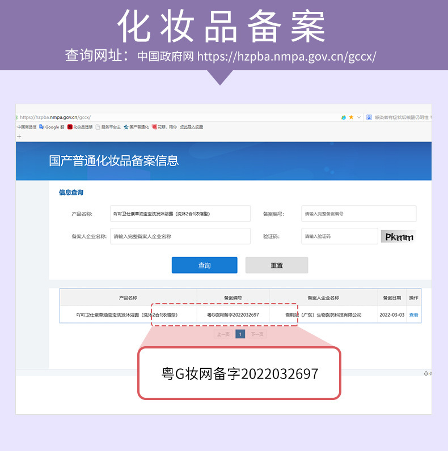Click 点此导入收藏 link
This screenshot has height=451, width=448.
click(192, 127)
